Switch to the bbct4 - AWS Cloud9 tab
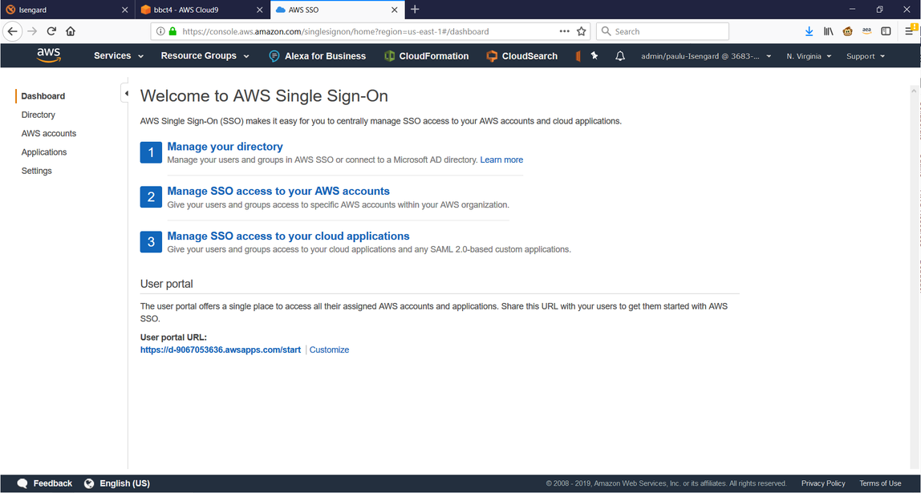Viewport: 921px width, 493px height. (x=203, y=10)
